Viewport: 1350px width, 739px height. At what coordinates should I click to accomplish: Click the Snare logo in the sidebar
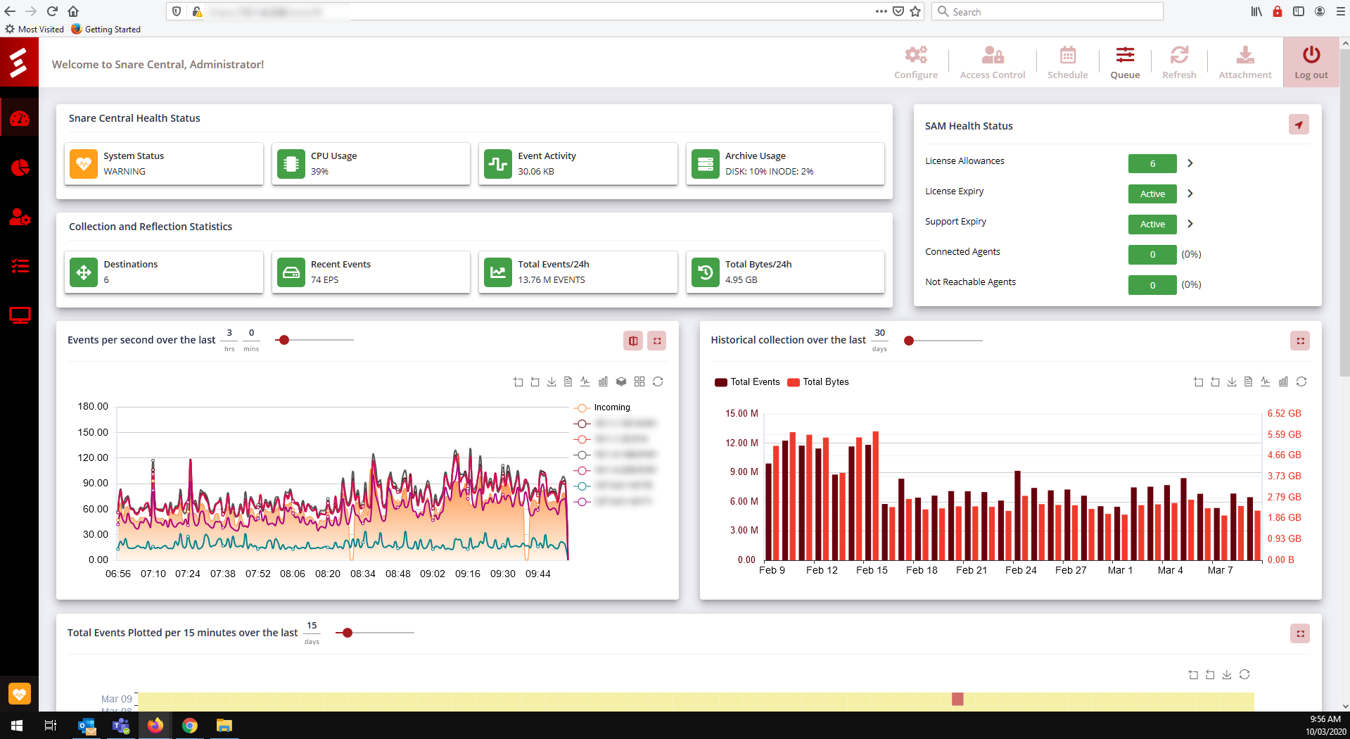tap(19, 62)
